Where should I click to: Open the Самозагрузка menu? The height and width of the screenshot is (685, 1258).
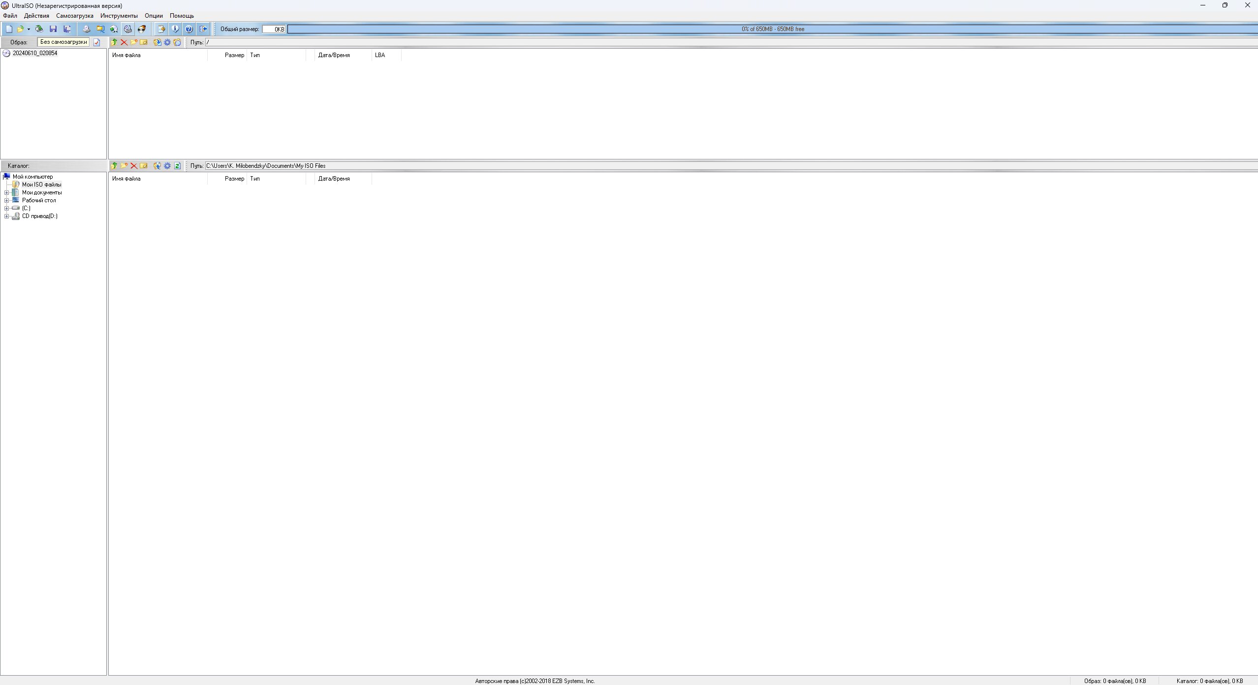(75, 16)
